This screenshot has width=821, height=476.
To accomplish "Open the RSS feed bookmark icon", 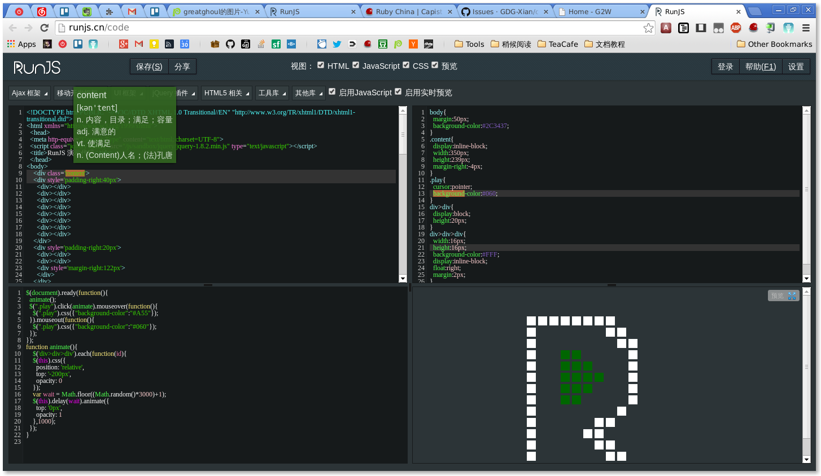I will coord(169,44).
